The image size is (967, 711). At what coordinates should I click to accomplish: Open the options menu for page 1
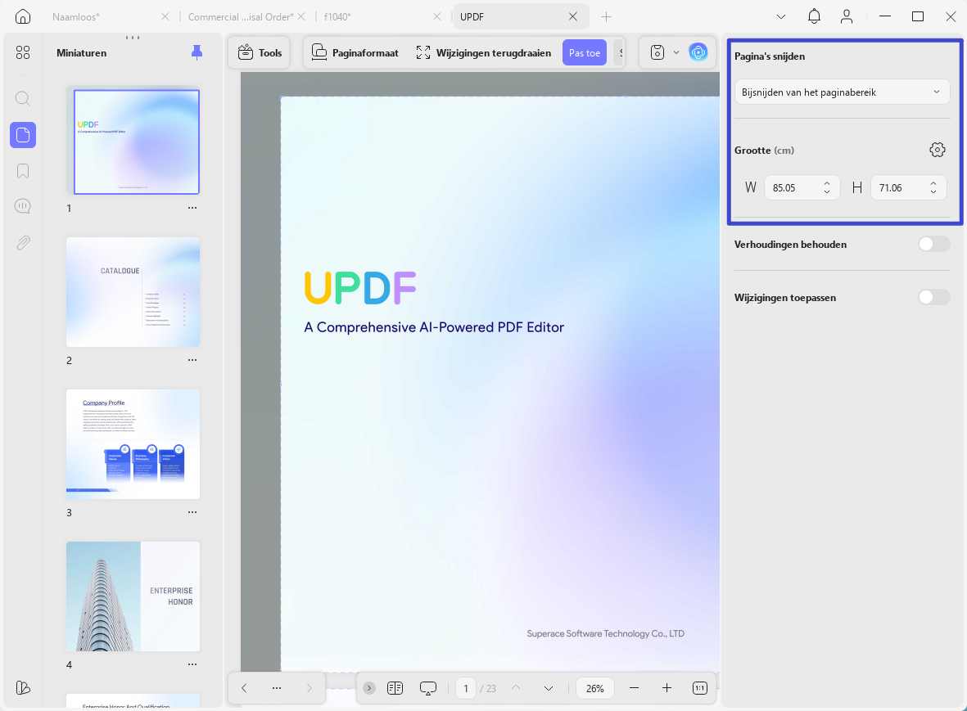pyautogui.click(x=192, y=208)
